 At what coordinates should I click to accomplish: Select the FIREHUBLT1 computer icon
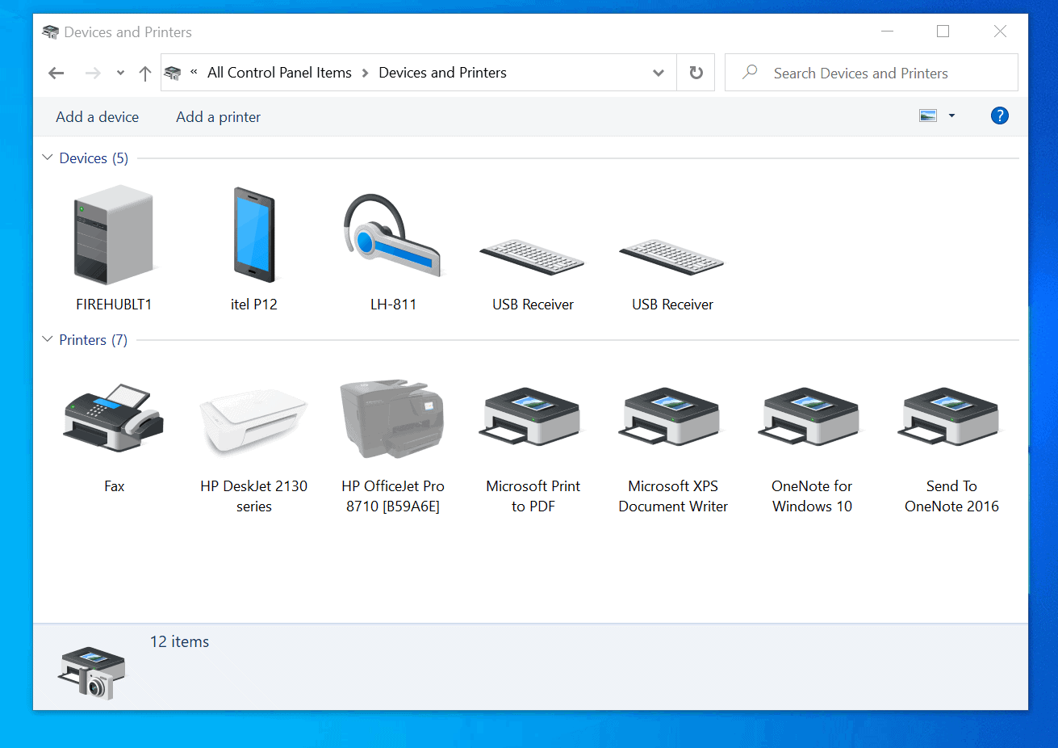(x=114, y=234)
